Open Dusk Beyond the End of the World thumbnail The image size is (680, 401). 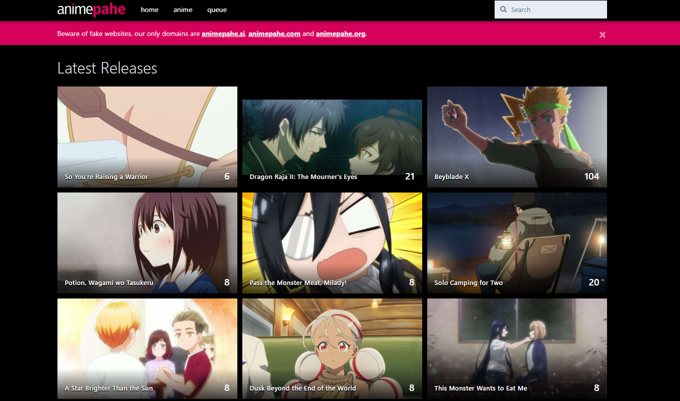point(332,348)
